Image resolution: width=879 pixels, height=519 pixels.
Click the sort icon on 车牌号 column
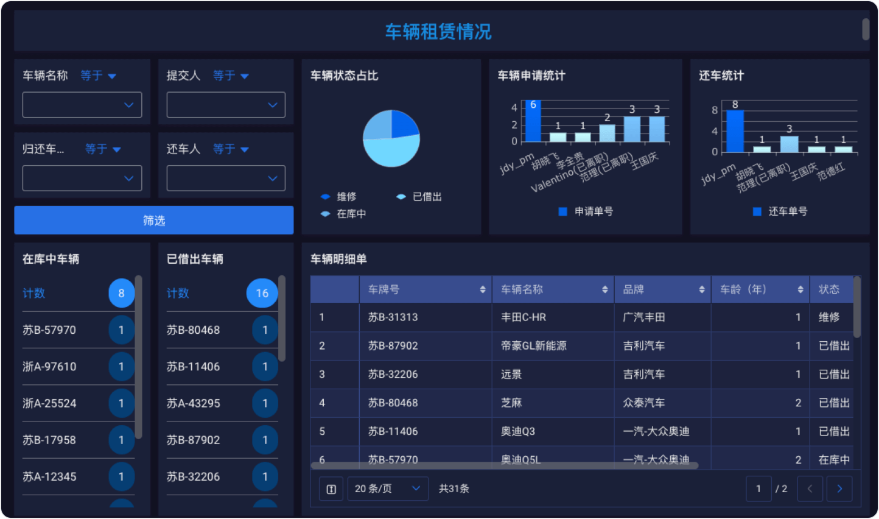coord(482,289)
